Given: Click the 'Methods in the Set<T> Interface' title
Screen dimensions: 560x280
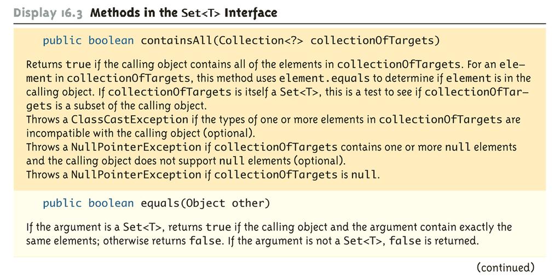Looking at the screenshot, I should point(183,13).
